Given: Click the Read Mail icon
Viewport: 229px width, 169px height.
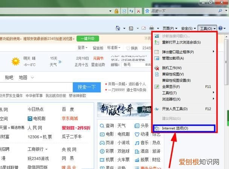Looking at the screenshot, I should pyautogui.click(x=144, y=28).
